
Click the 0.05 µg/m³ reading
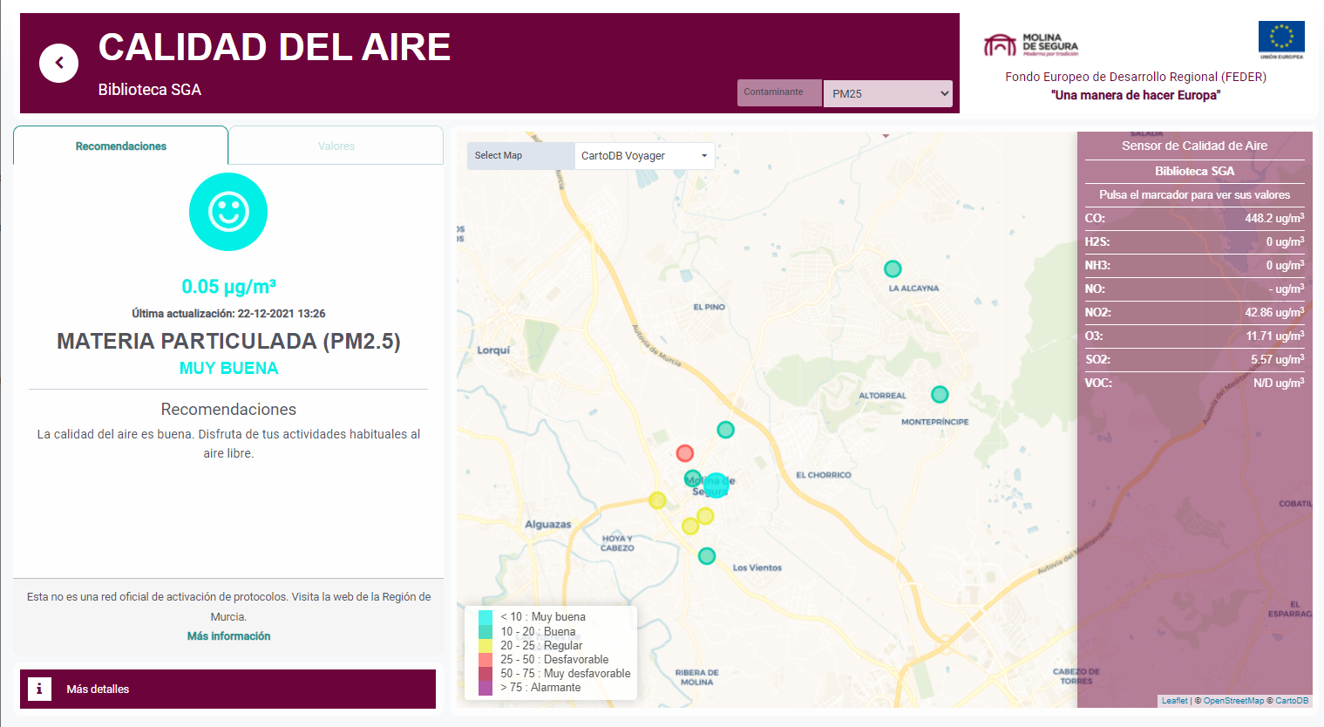[x=228, y=287]
